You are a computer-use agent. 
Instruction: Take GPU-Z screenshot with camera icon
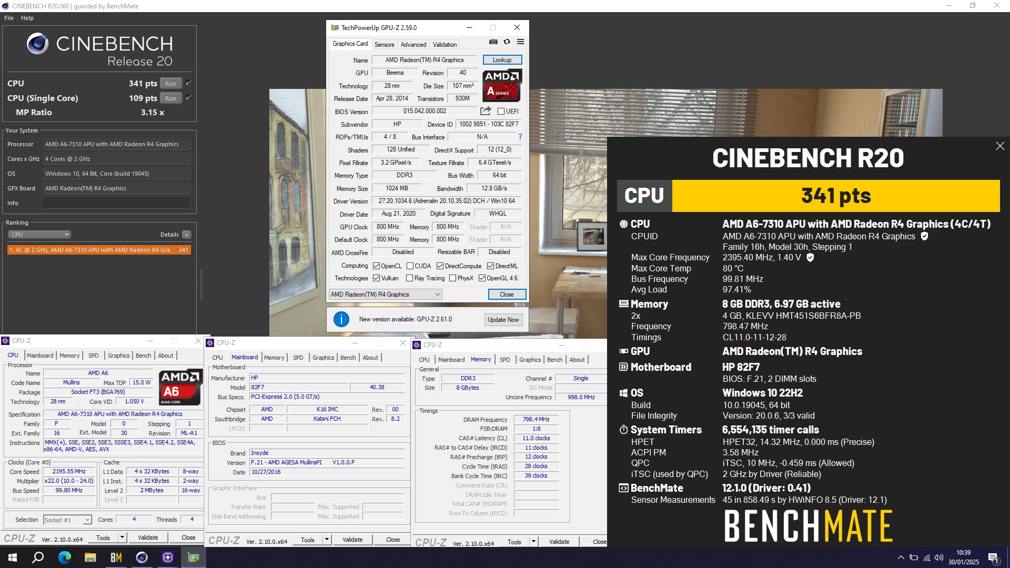coord(493,42)
